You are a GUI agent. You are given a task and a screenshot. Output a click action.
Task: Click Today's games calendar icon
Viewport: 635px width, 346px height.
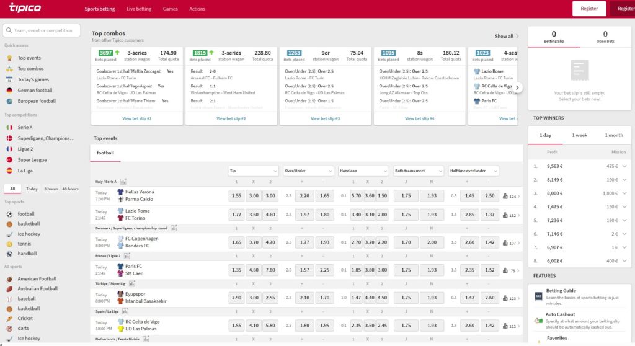click(9, 79)
